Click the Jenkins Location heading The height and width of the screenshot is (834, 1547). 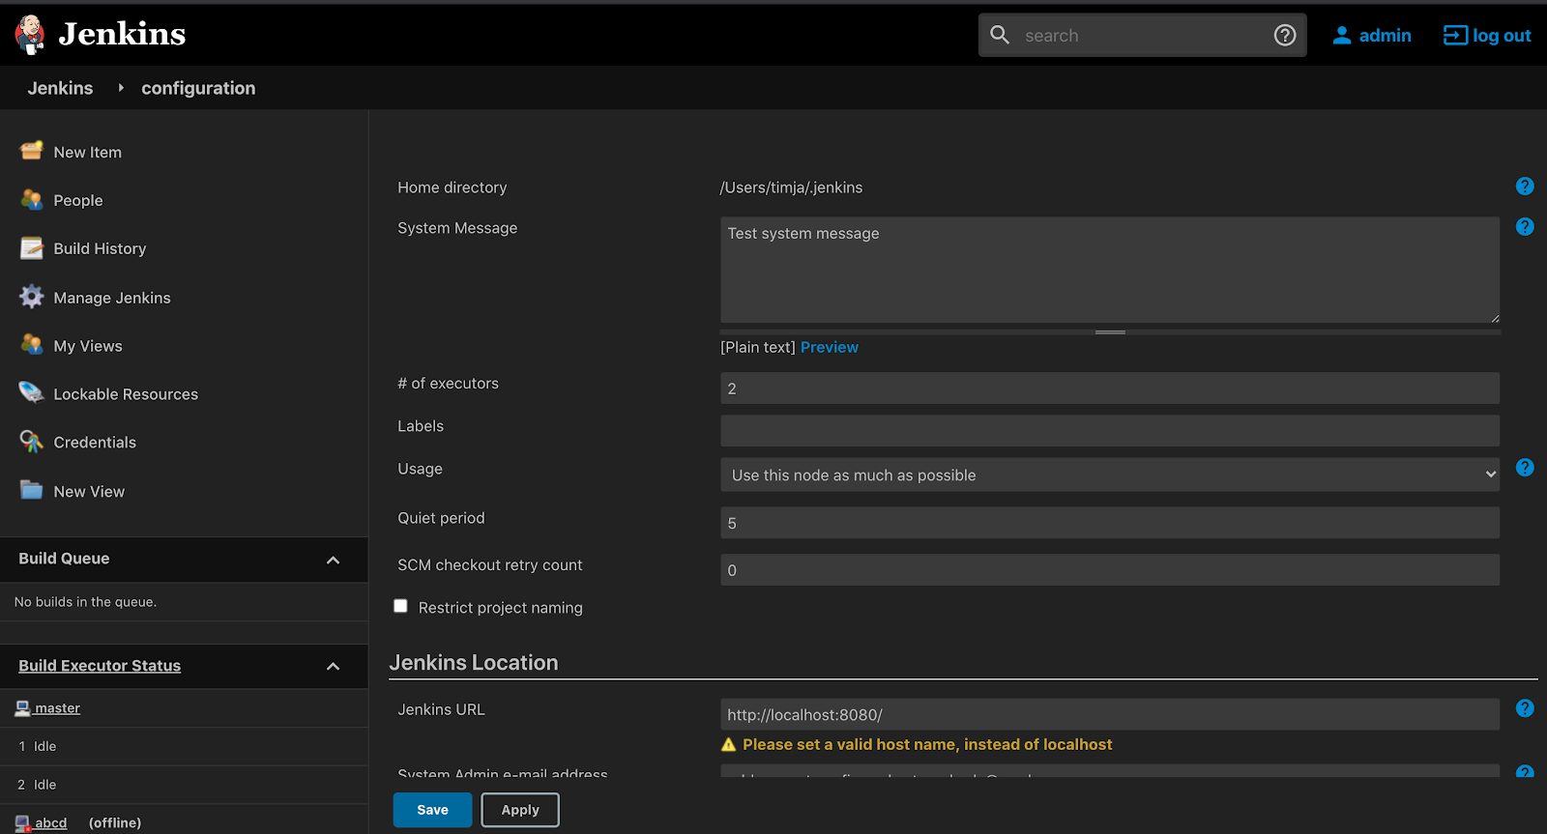click(474, 663)
